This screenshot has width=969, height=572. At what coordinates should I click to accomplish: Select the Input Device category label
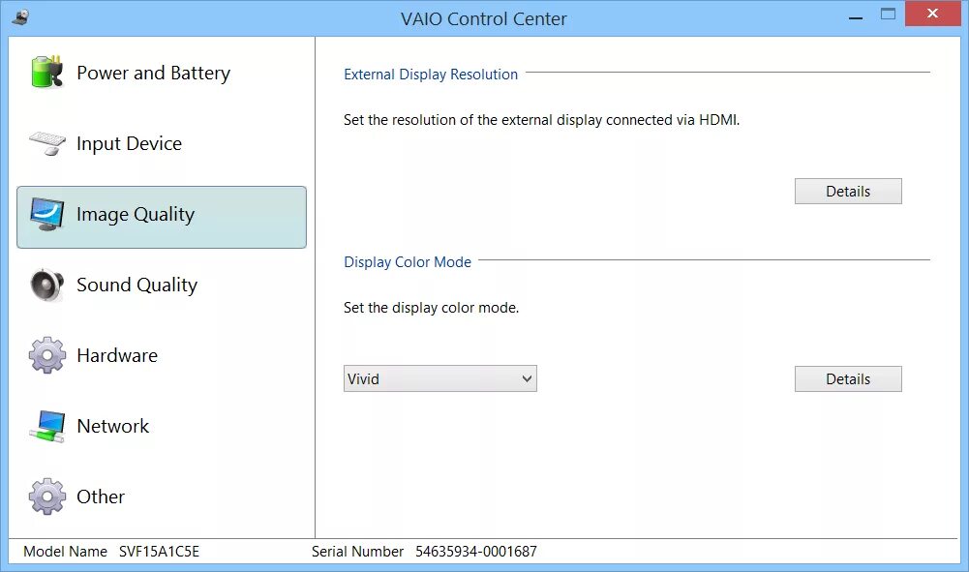click(x=129, y=143)
